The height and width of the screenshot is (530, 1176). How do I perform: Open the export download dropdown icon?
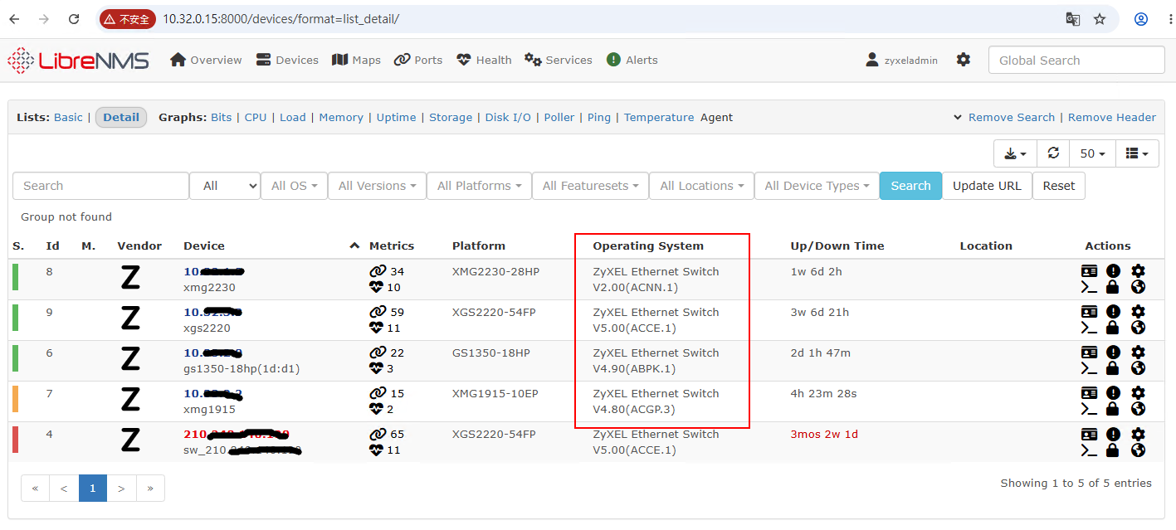(1016, 153)
